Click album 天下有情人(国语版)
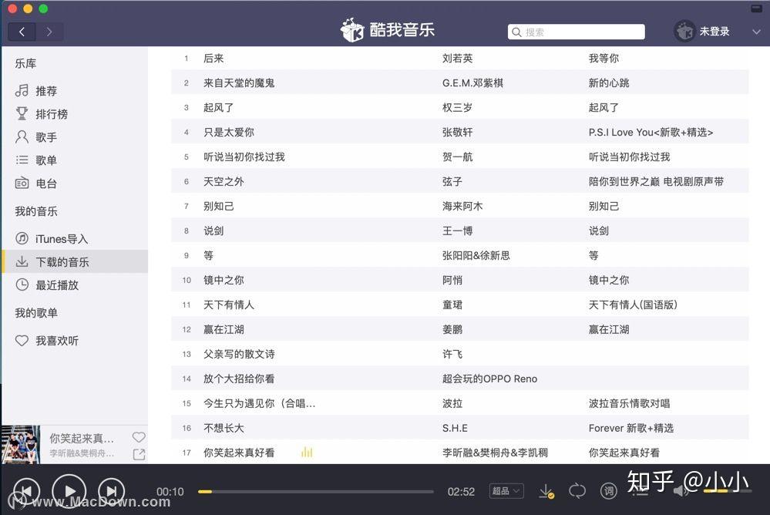Image resolution: width=770 pixels, height=515 pixels. pyautogui.click(x=633, y=305)
